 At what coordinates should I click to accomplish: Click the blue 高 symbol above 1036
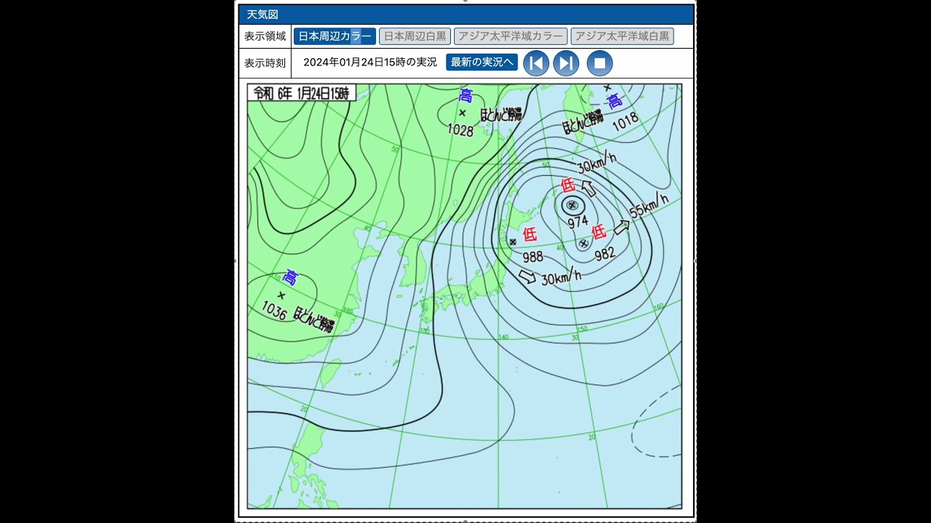coord(290,277)
